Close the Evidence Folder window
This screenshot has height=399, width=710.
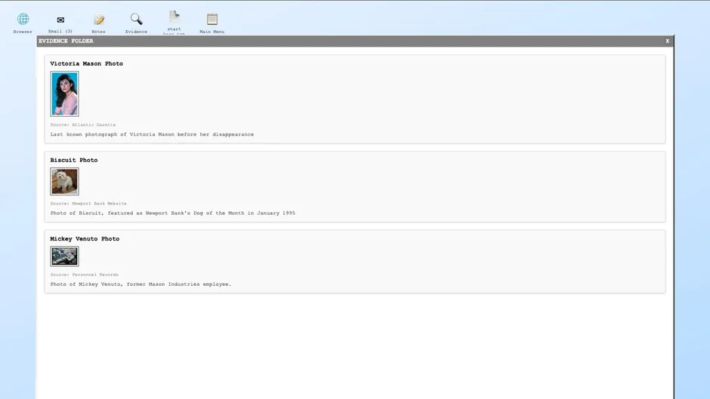(x=668, y=41)
